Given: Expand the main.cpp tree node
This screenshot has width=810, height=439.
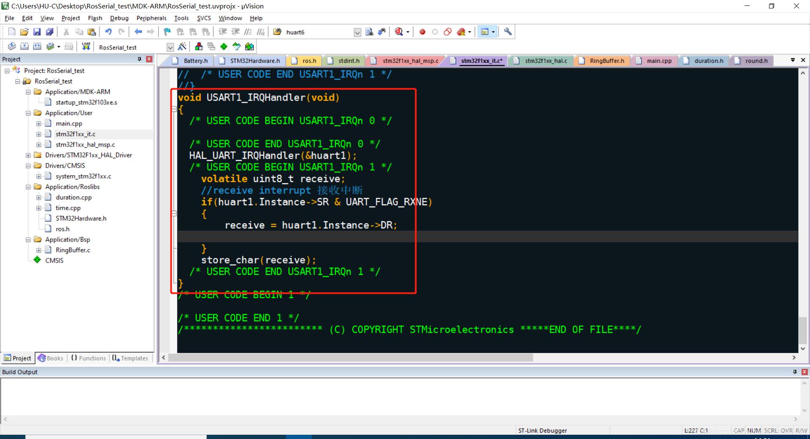Looking at the screenshot, I should coord(38,123).
